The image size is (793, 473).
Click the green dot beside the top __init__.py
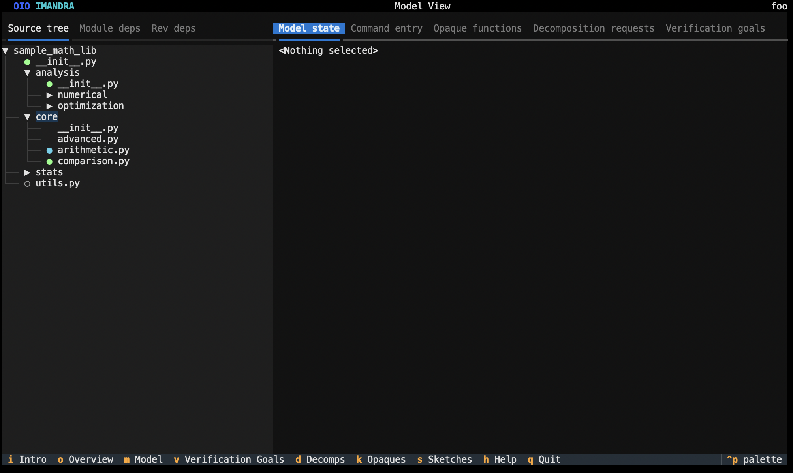[27, 62]
